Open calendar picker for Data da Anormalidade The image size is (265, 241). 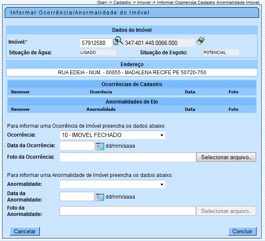[x=100, y=197]
